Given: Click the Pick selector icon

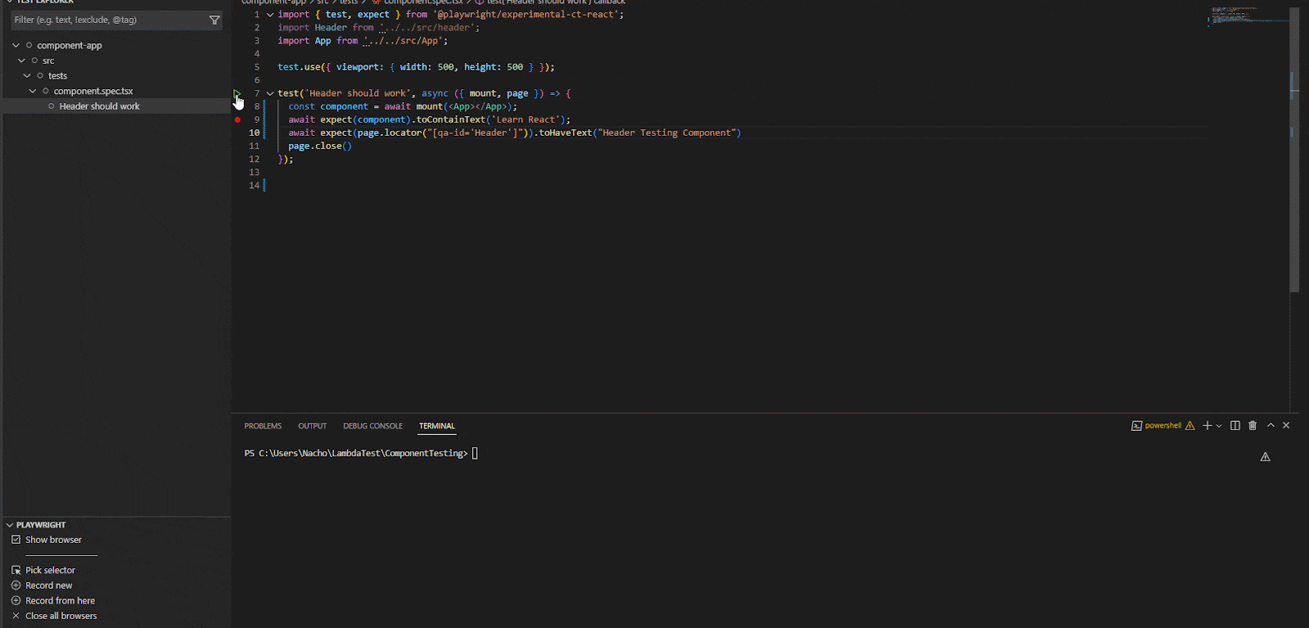Looking at the screenshot, I should 16,571.
